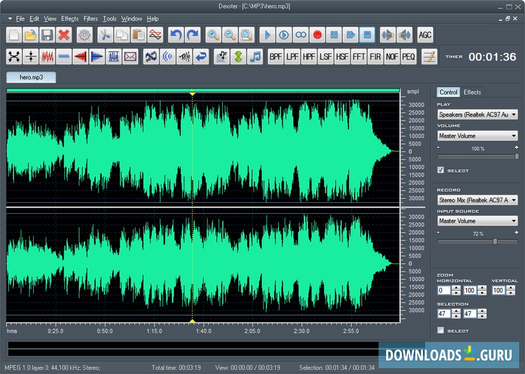This screenshot has height=374, width=525.
Task: Expand the Record device Stereo Mix dropdown
Action: 477,200
